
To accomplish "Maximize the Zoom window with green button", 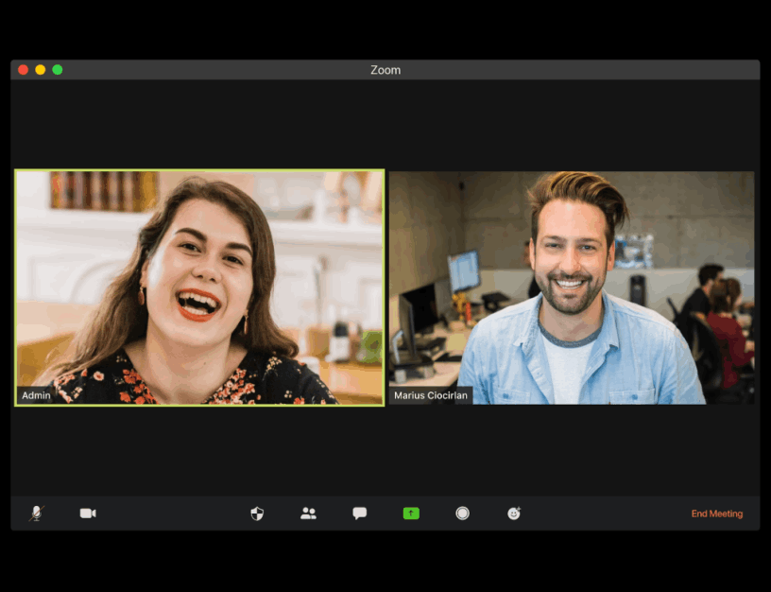I will tap(58, 70).
